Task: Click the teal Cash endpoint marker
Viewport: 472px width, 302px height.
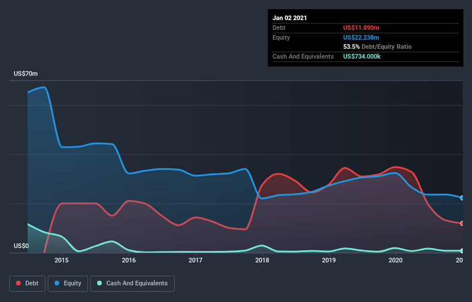Action: pos(462,251)
